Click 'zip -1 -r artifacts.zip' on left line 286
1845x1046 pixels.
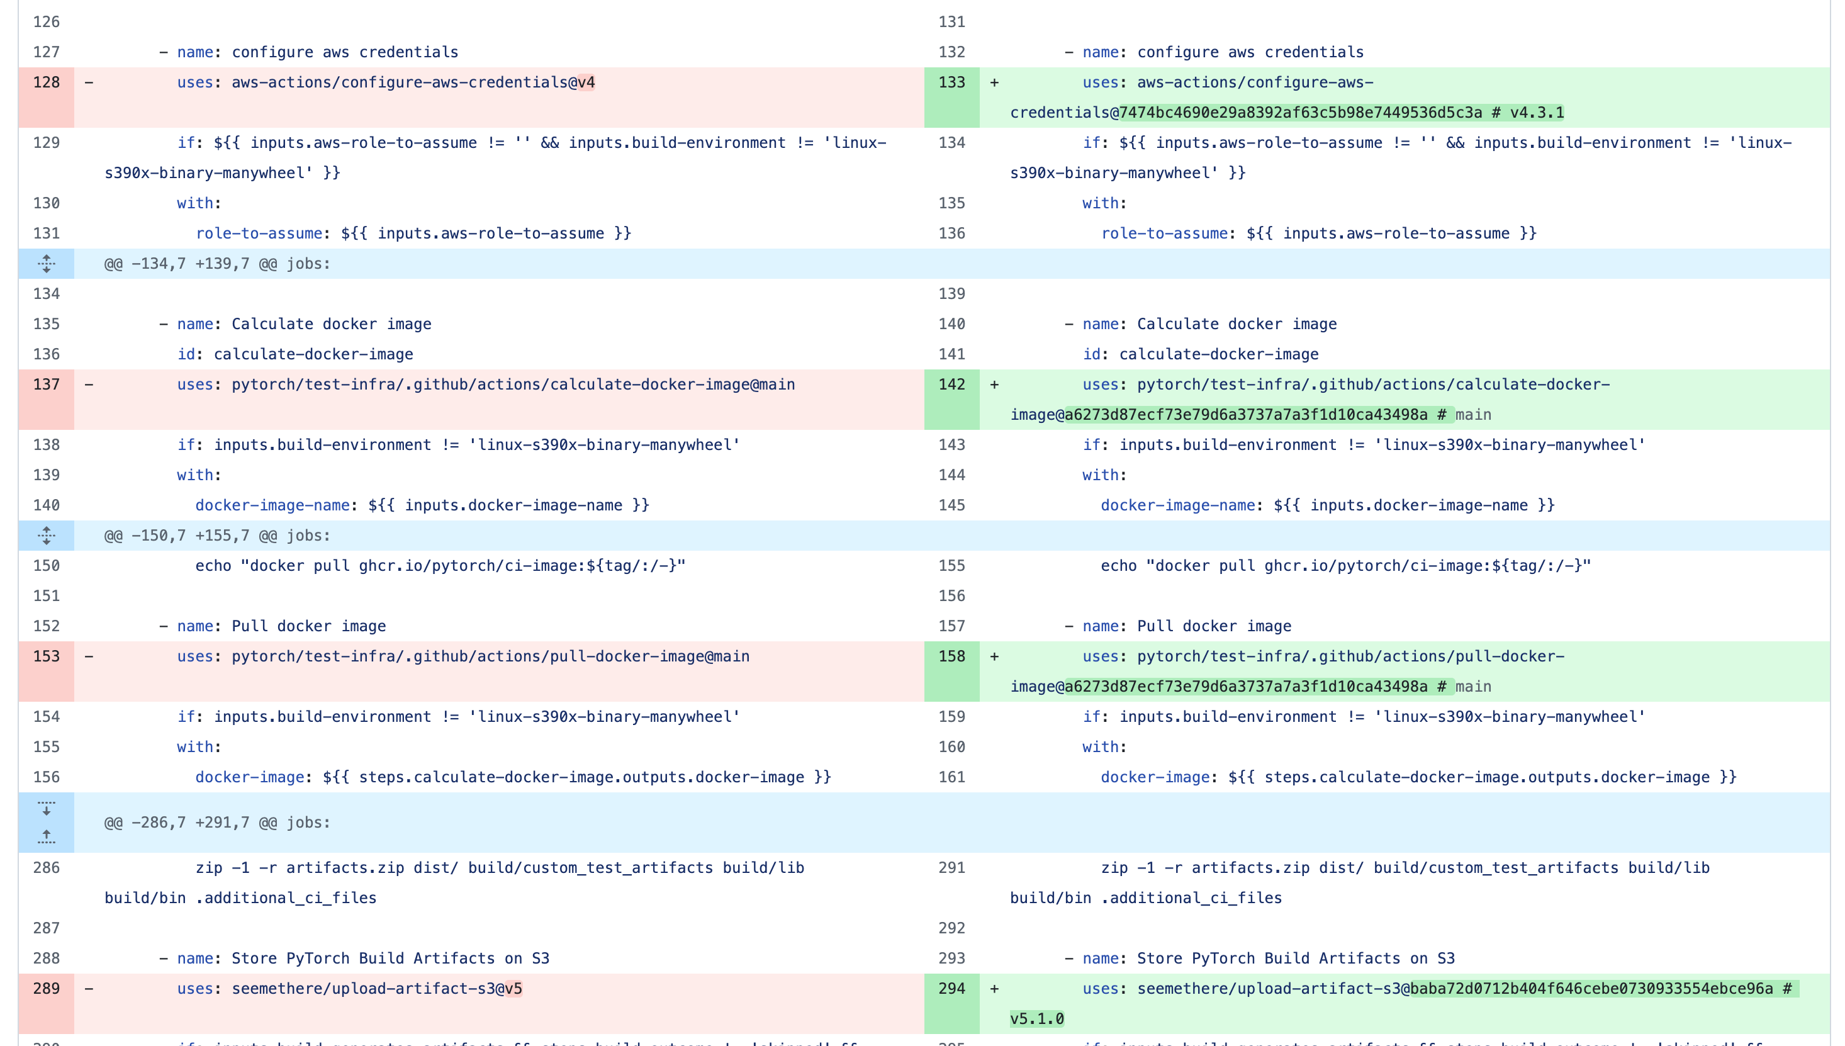point(300,868)
